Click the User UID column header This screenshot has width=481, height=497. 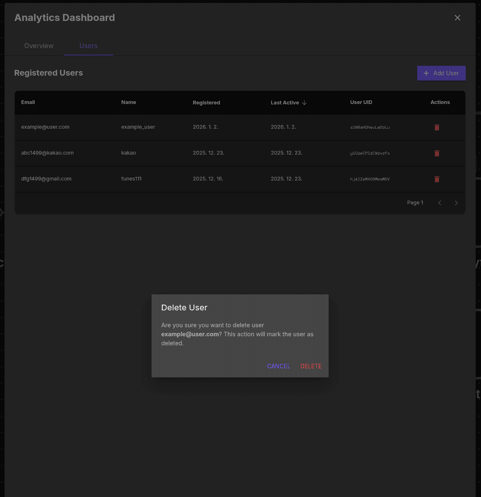(361, 102)
